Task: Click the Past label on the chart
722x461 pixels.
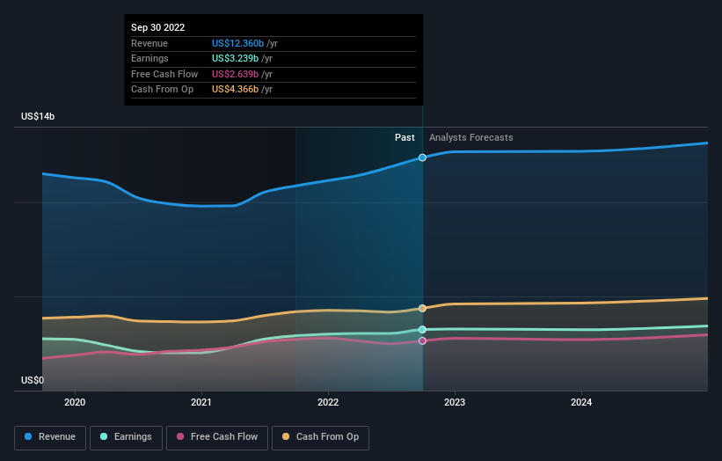Action: 405,137
